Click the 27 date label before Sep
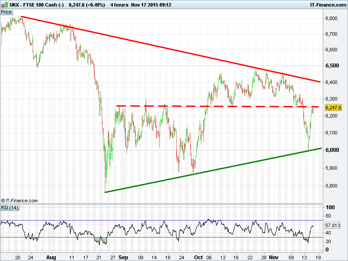Viewport: 348px width, 261px height. coord(113,258)
